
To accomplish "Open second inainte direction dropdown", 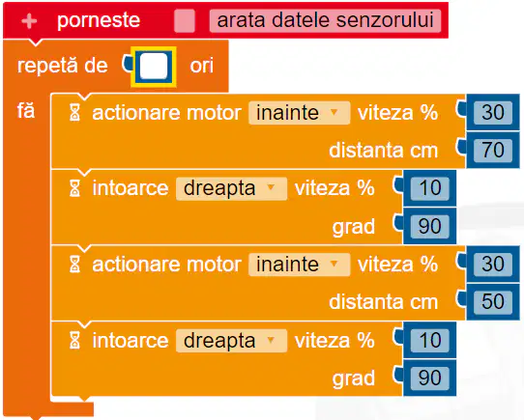I will 299,265.
